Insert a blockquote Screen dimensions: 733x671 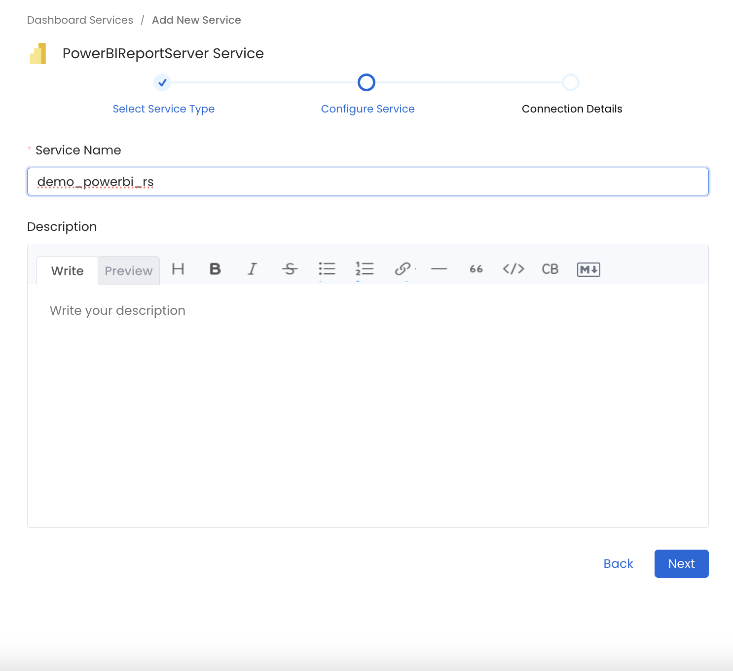click(476, 269)
